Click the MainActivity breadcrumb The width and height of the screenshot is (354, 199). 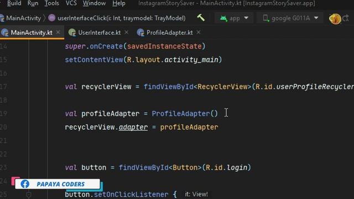click(23, 18)
